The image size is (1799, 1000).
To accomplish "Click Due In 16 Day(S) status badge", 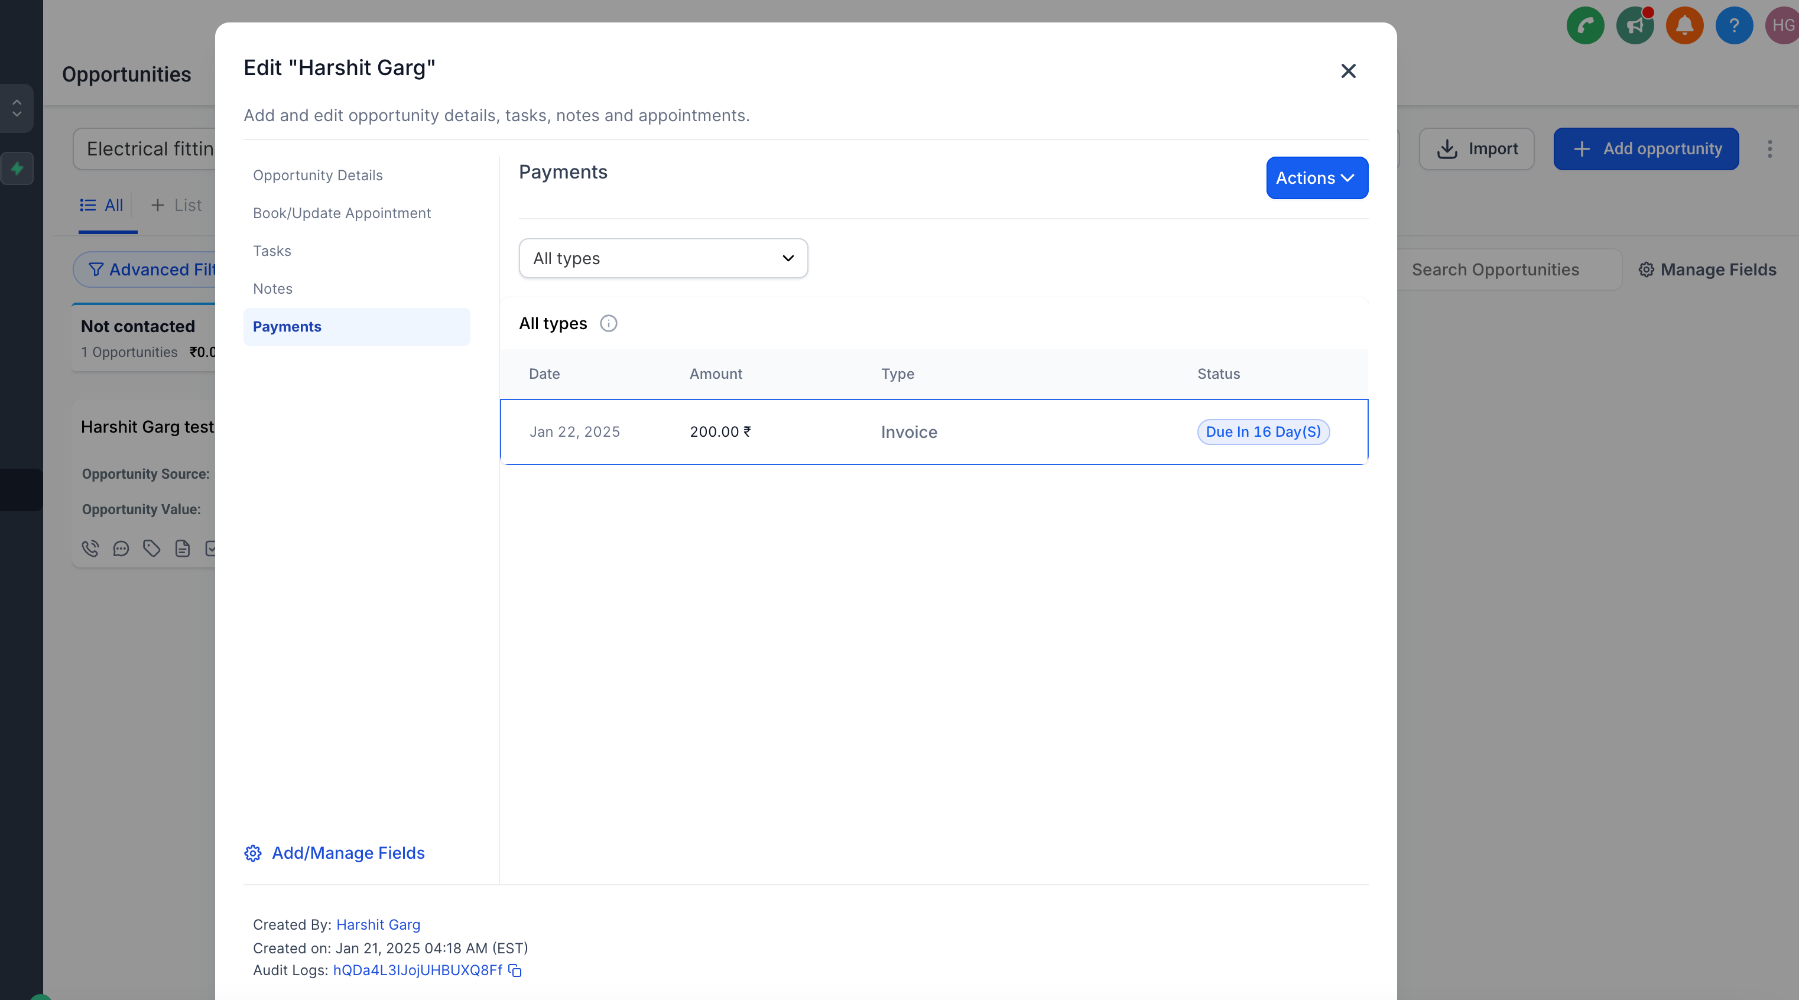I will coord(1262,431).
